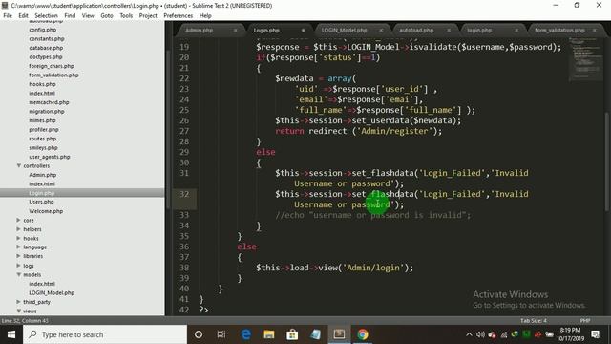Open migration.php in the sidebar
Screen dimensions: 611x344
tap(47, 111)
